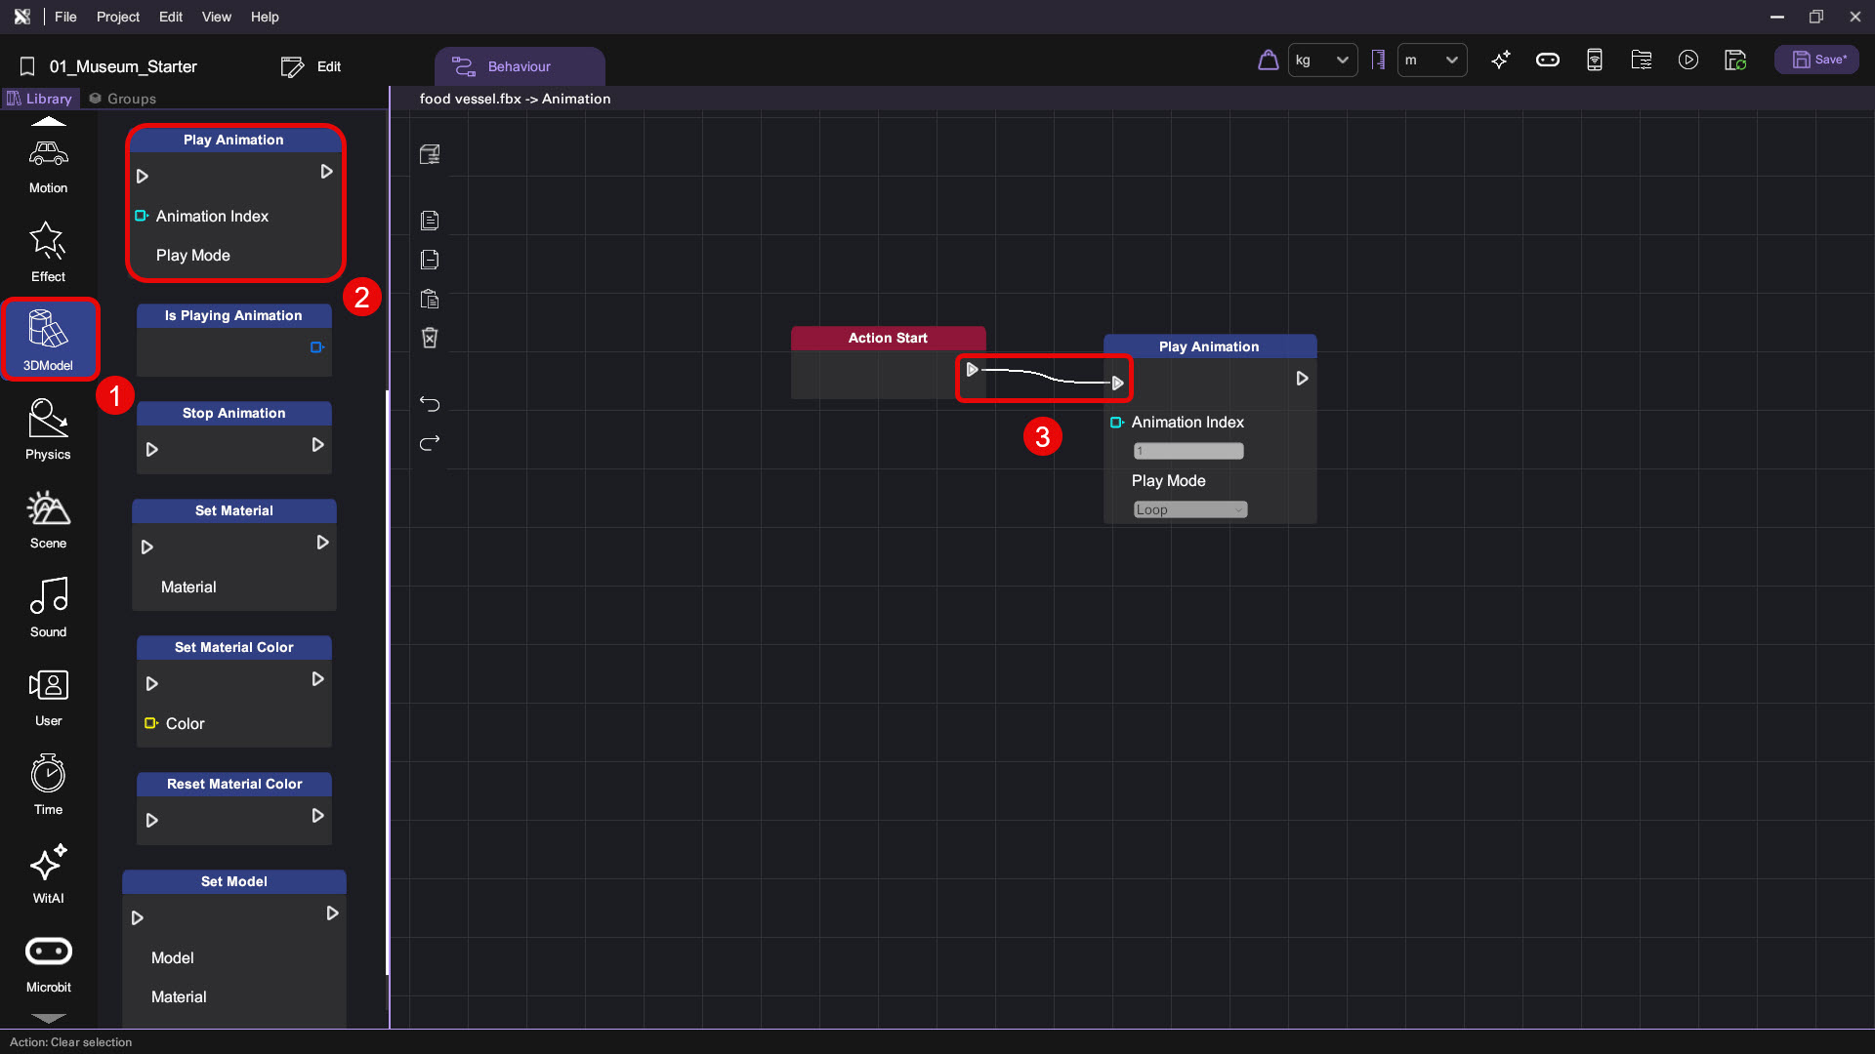Viewport: 1875px width, 1054px height.
Task: Switch to the Groups tab
Action: tap(123, 99)
